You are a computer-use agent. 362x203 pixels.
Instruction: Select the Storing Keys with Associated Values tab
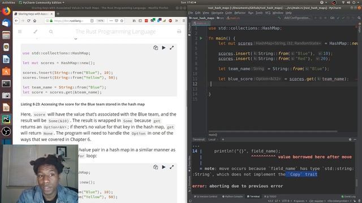[34, 14]
